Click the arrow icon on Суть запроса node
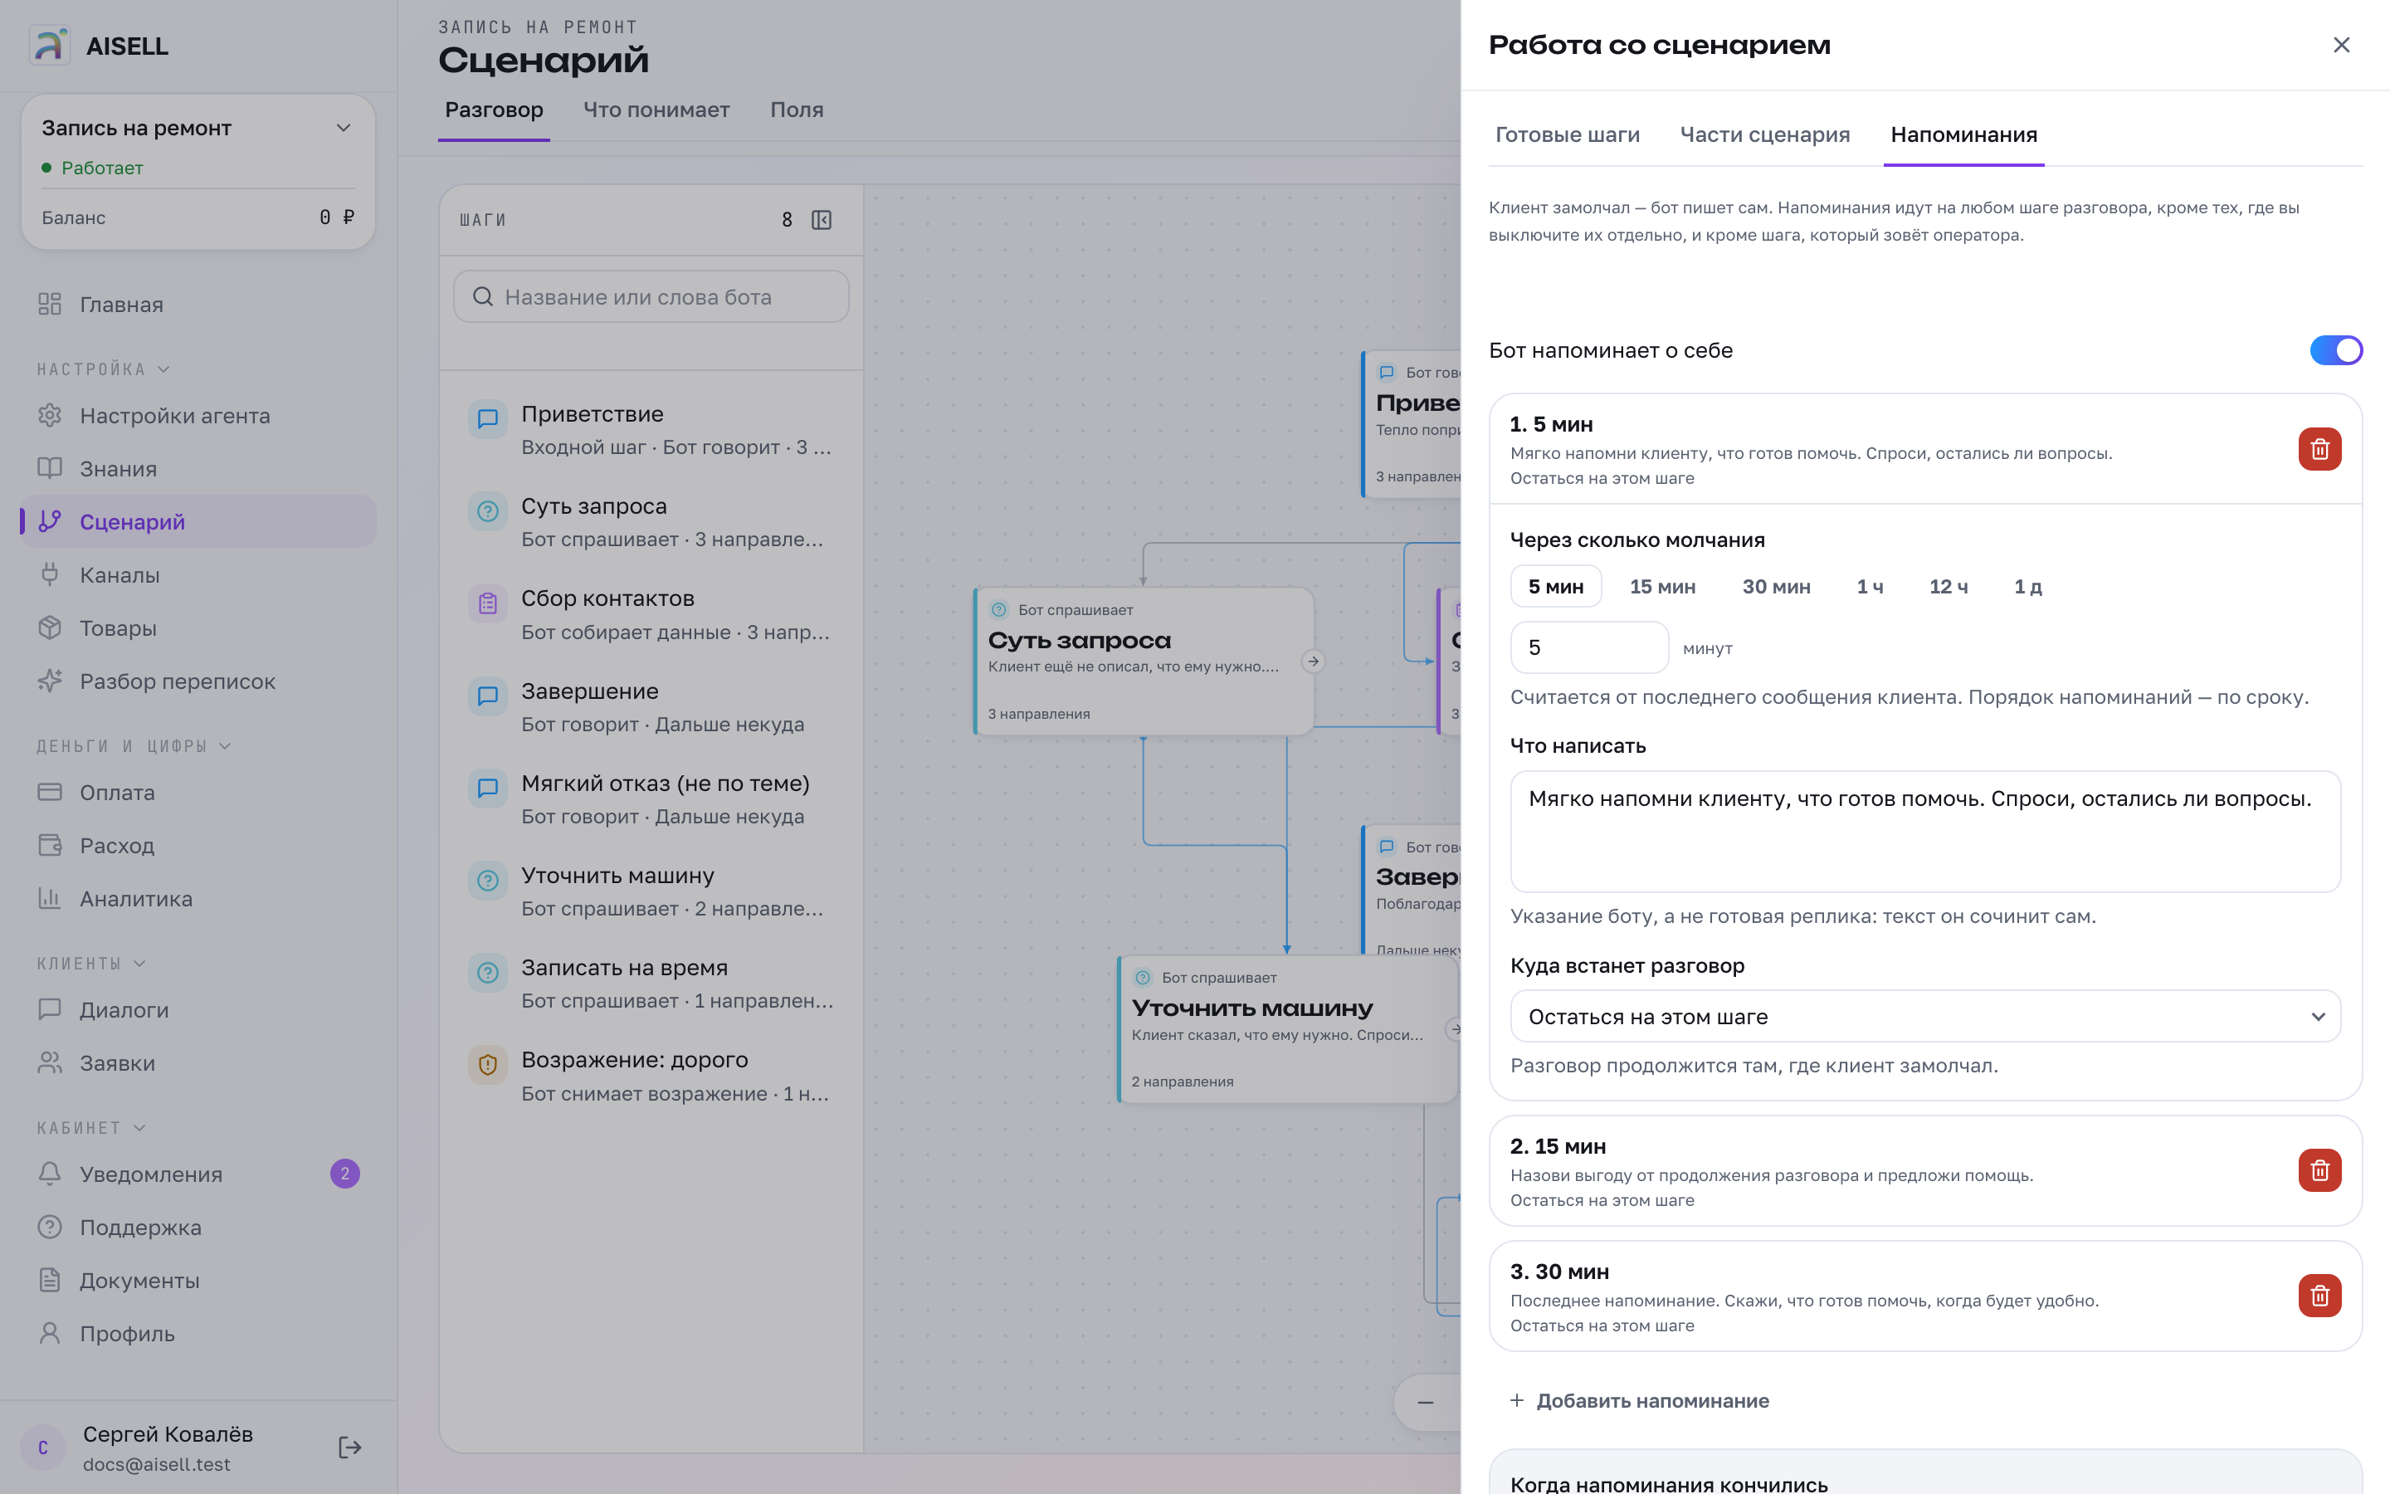Image resolution: width=2390 pixels, height=1494 pixels. [1313, 661]
